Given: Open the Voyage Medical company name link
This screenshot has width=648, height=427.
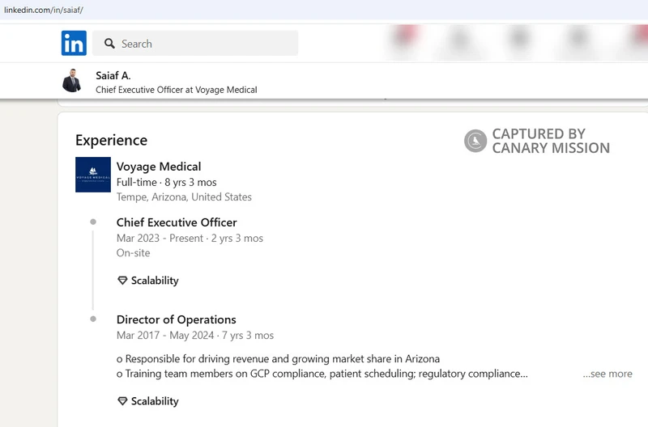Looking at the screenshot, I should pos(159,167).
